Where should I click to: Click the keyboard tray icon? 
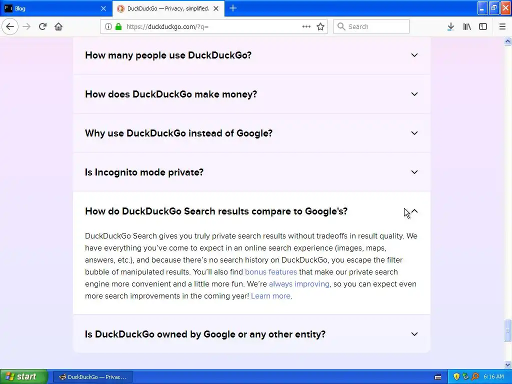point(438,377)
